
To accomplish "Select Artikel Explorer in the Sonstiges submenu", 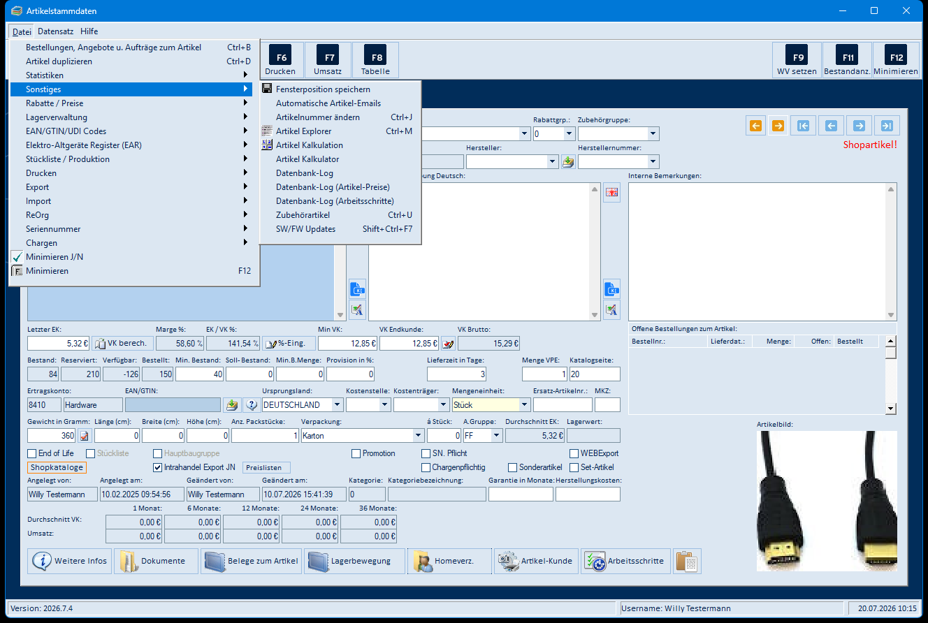I will pos(340,131).
